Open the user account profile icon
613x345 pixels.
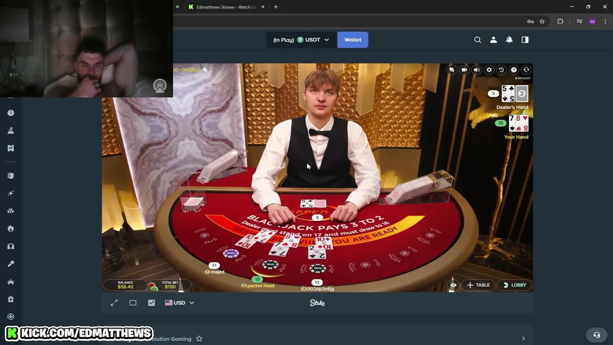pyautogui.click(x=493, y=40)
